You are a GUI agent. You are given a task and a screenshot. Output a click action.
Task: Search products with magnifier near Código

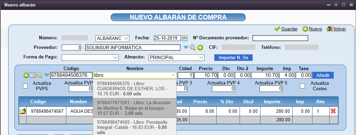point(39,75)
